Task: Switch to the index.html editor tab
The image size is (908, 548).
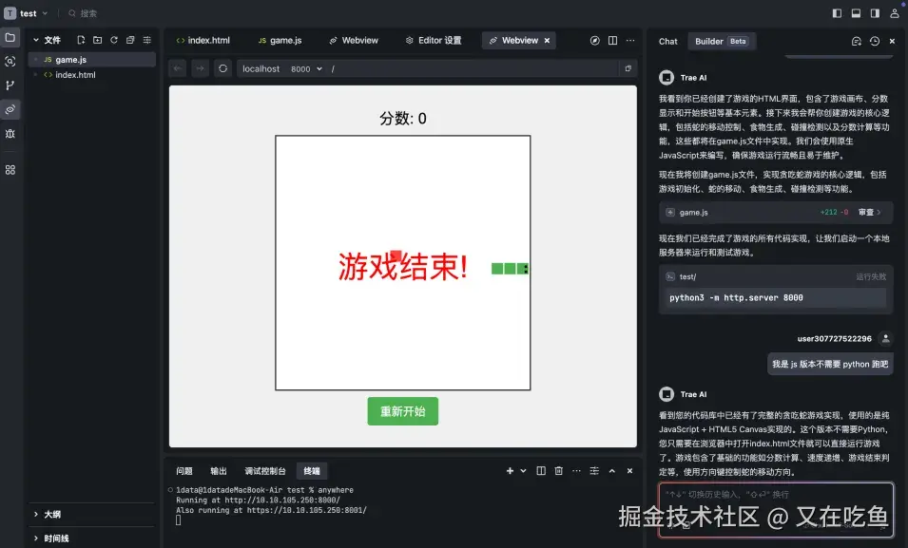Action: coord(203,41)
